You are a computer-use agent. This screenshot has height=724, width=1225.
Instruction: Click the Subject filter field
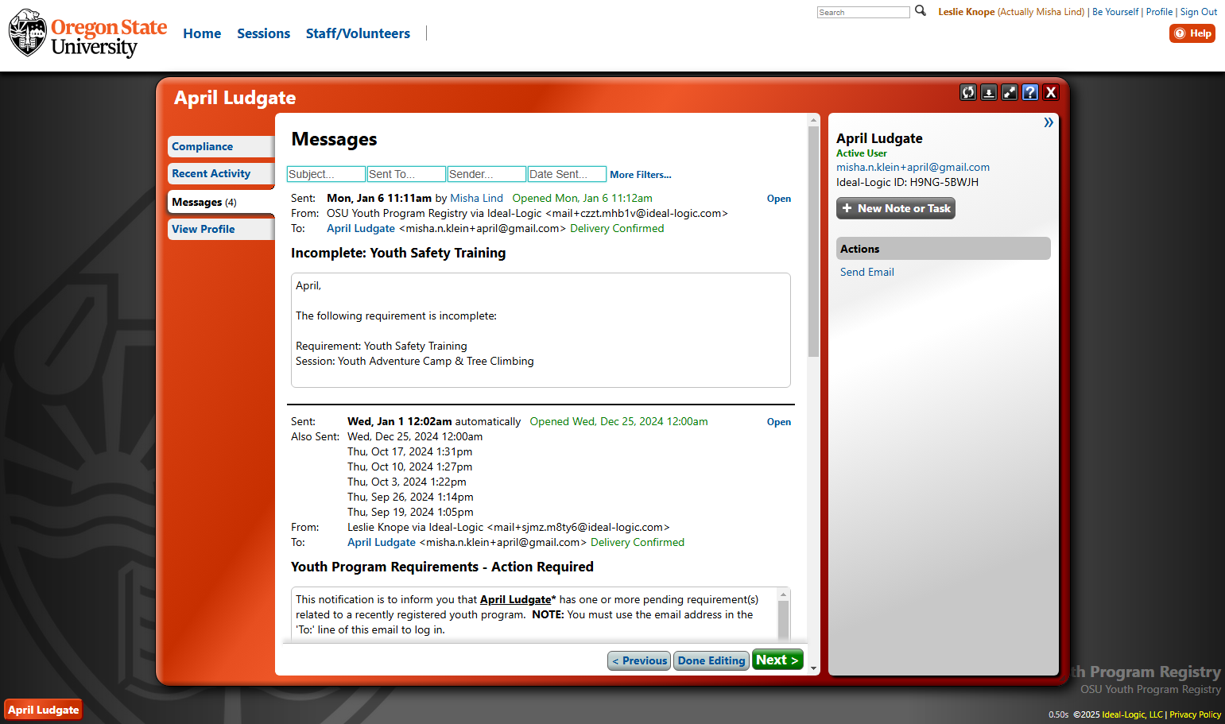pyautogui.click(x=326, y=174)
